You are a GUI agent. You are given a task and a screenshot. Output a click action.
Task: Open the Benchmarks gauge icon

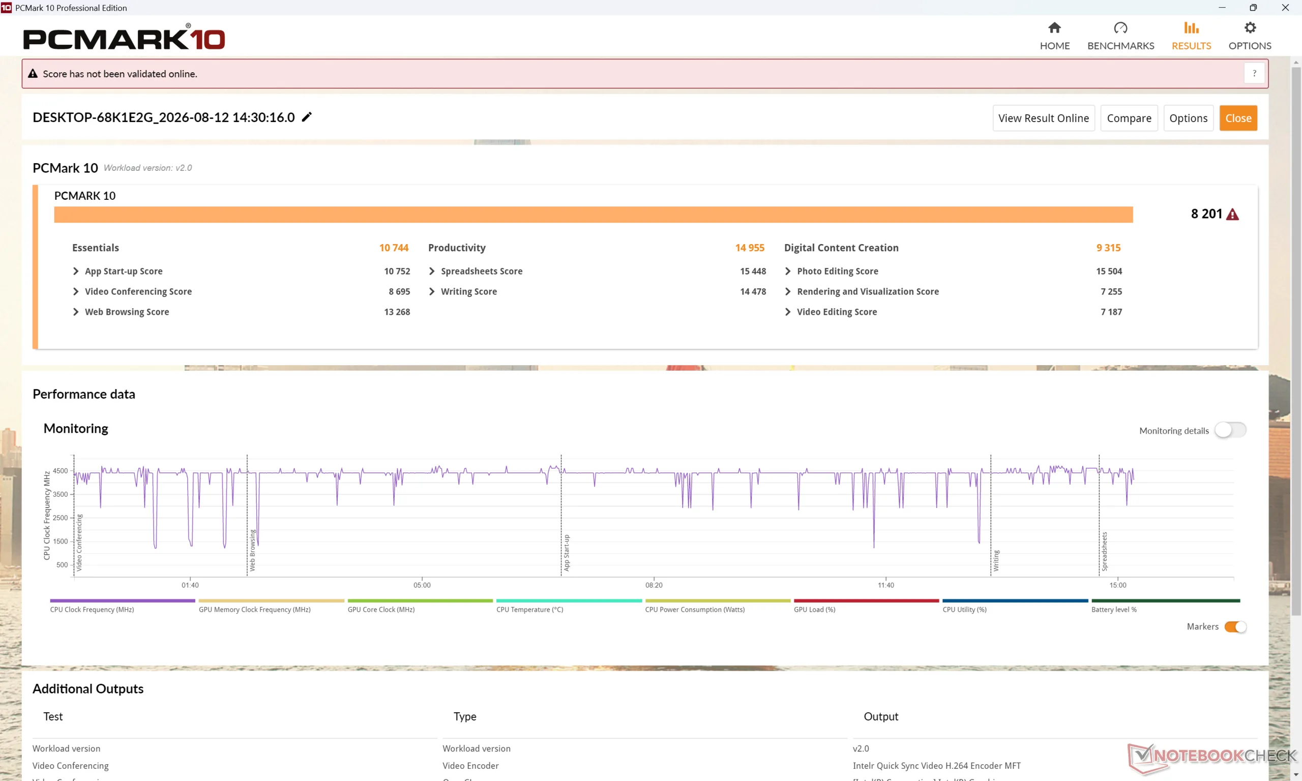pyautogui.click(x=1120, y=27)
